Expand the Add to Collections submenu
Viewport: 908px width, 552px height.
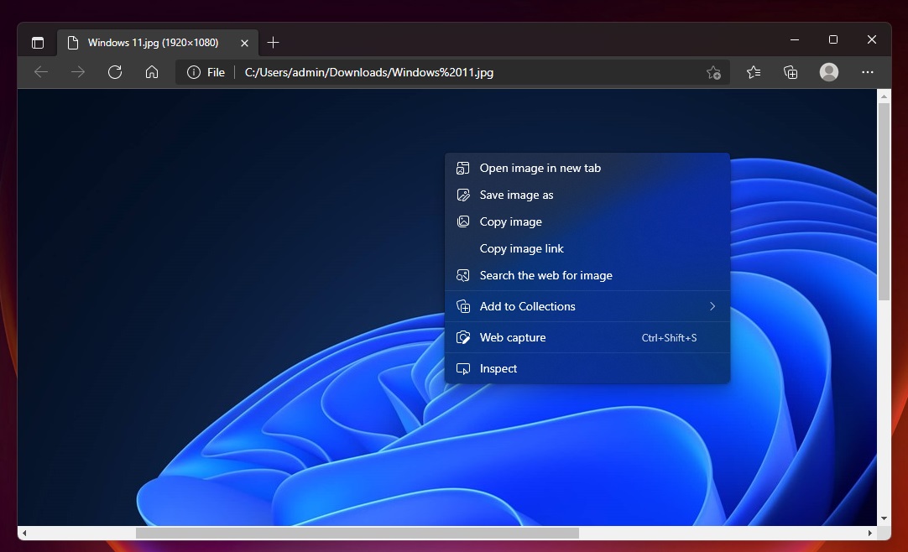[x=527, y=306]
